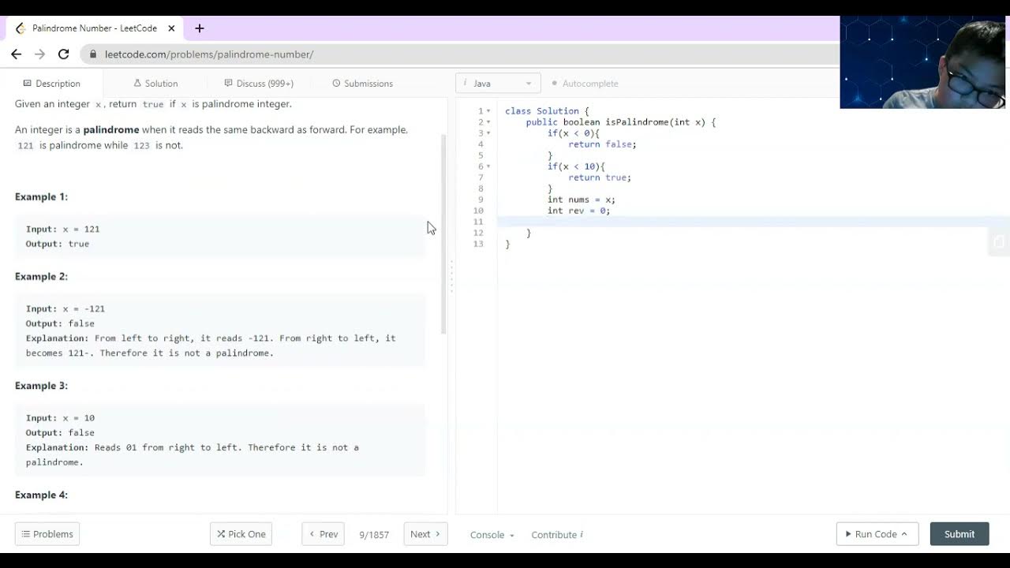
Task: Expand the Console panel
Action: [x=492, y=535]
